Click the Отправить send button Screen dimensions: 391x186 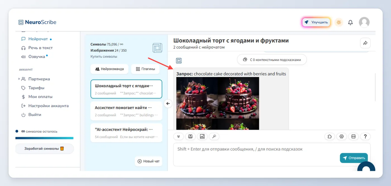point(354,158)
